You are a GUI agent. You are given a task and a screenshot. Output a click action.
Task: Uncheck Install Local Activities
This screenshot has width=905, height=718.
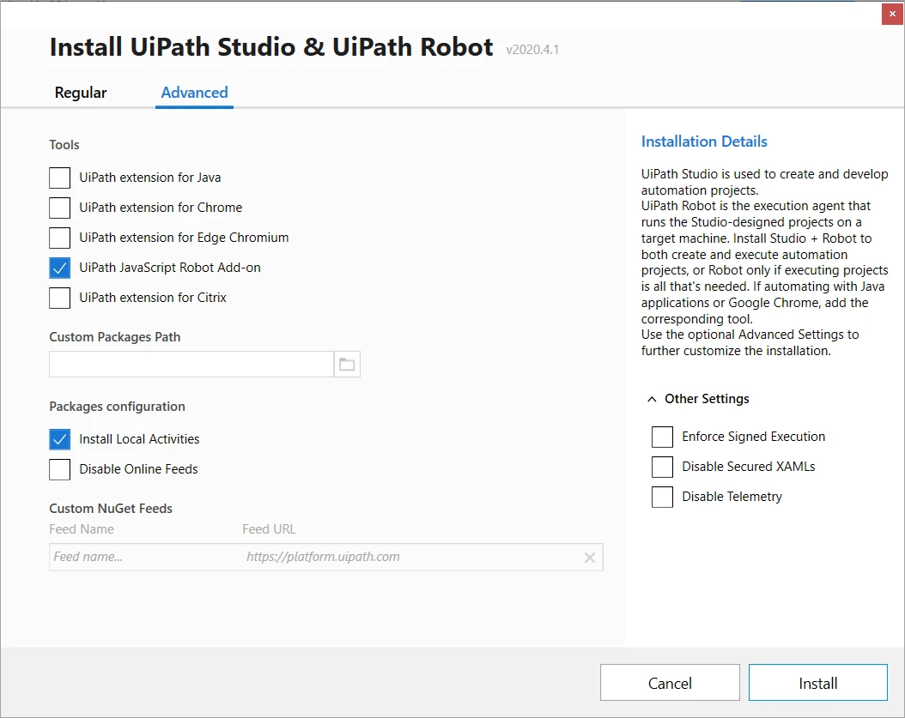[x=59, y=439]
